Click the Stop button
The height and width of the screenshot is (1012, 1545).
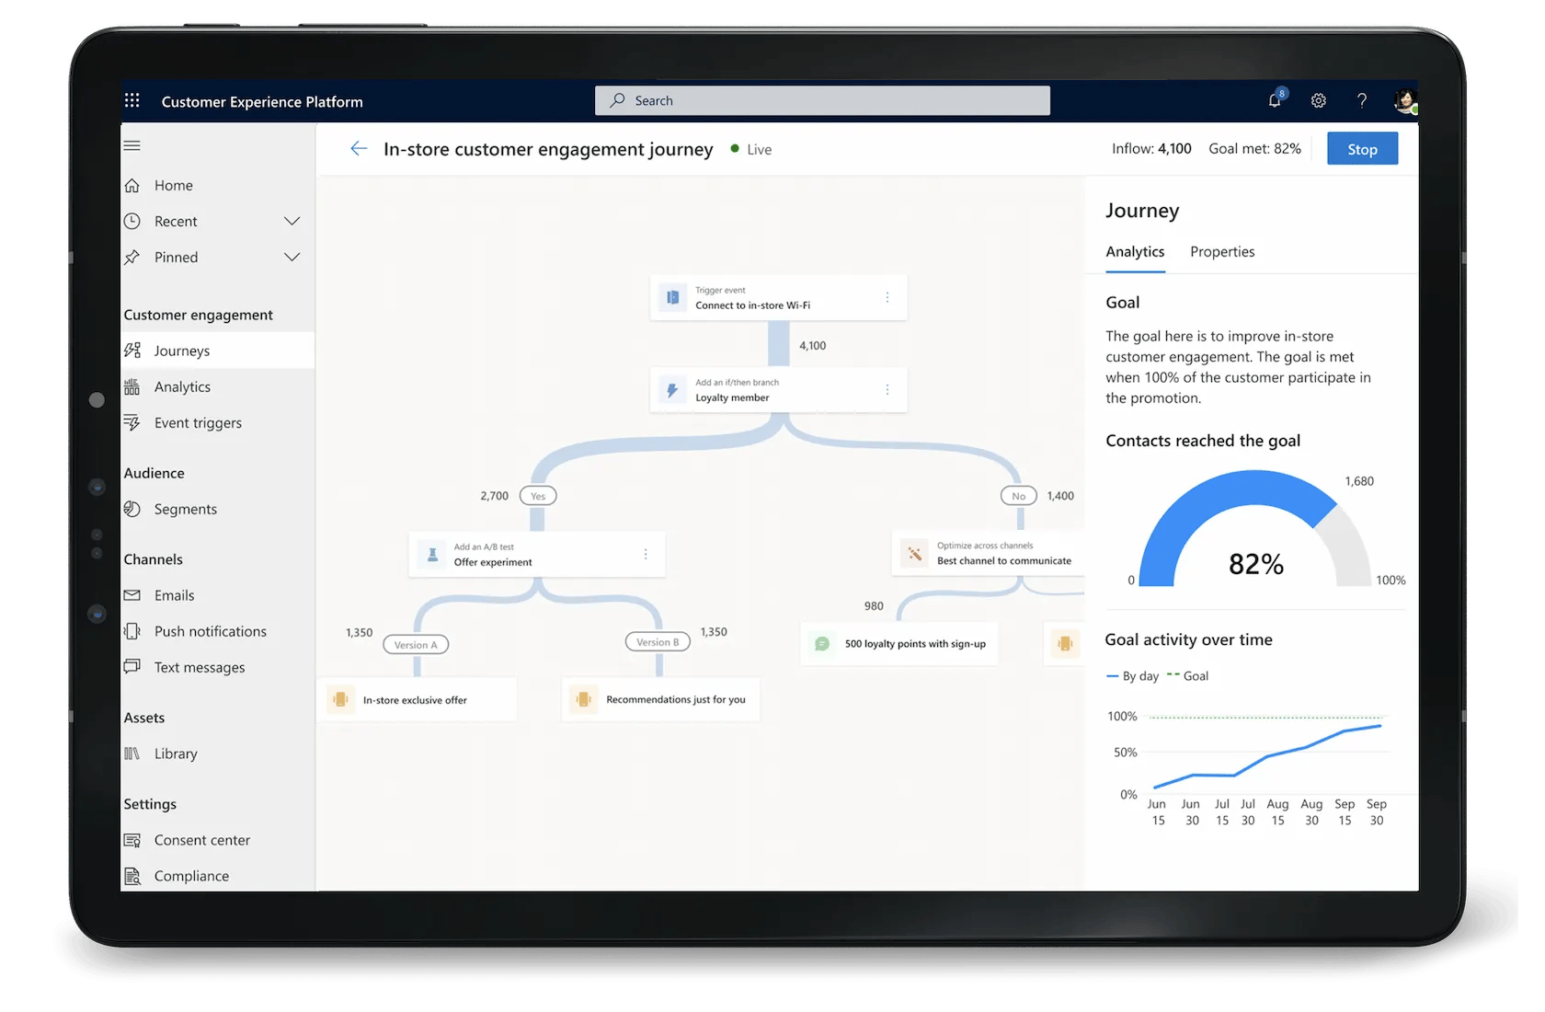point(1362,148)
